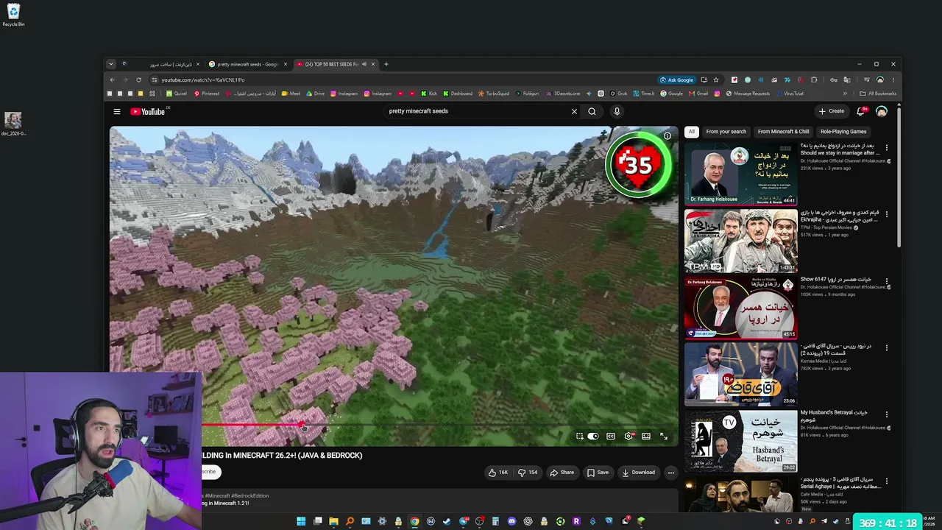The width and height of the screenshot is (942, 530).
Task: Open the VirusTotal bookmark
Action: tap(790, 93)
